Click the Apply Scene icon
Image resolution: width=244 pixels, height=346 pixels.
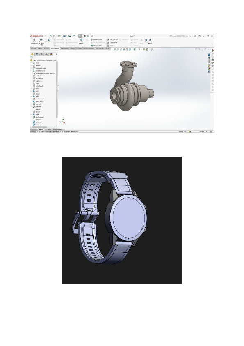coord(147,49)
